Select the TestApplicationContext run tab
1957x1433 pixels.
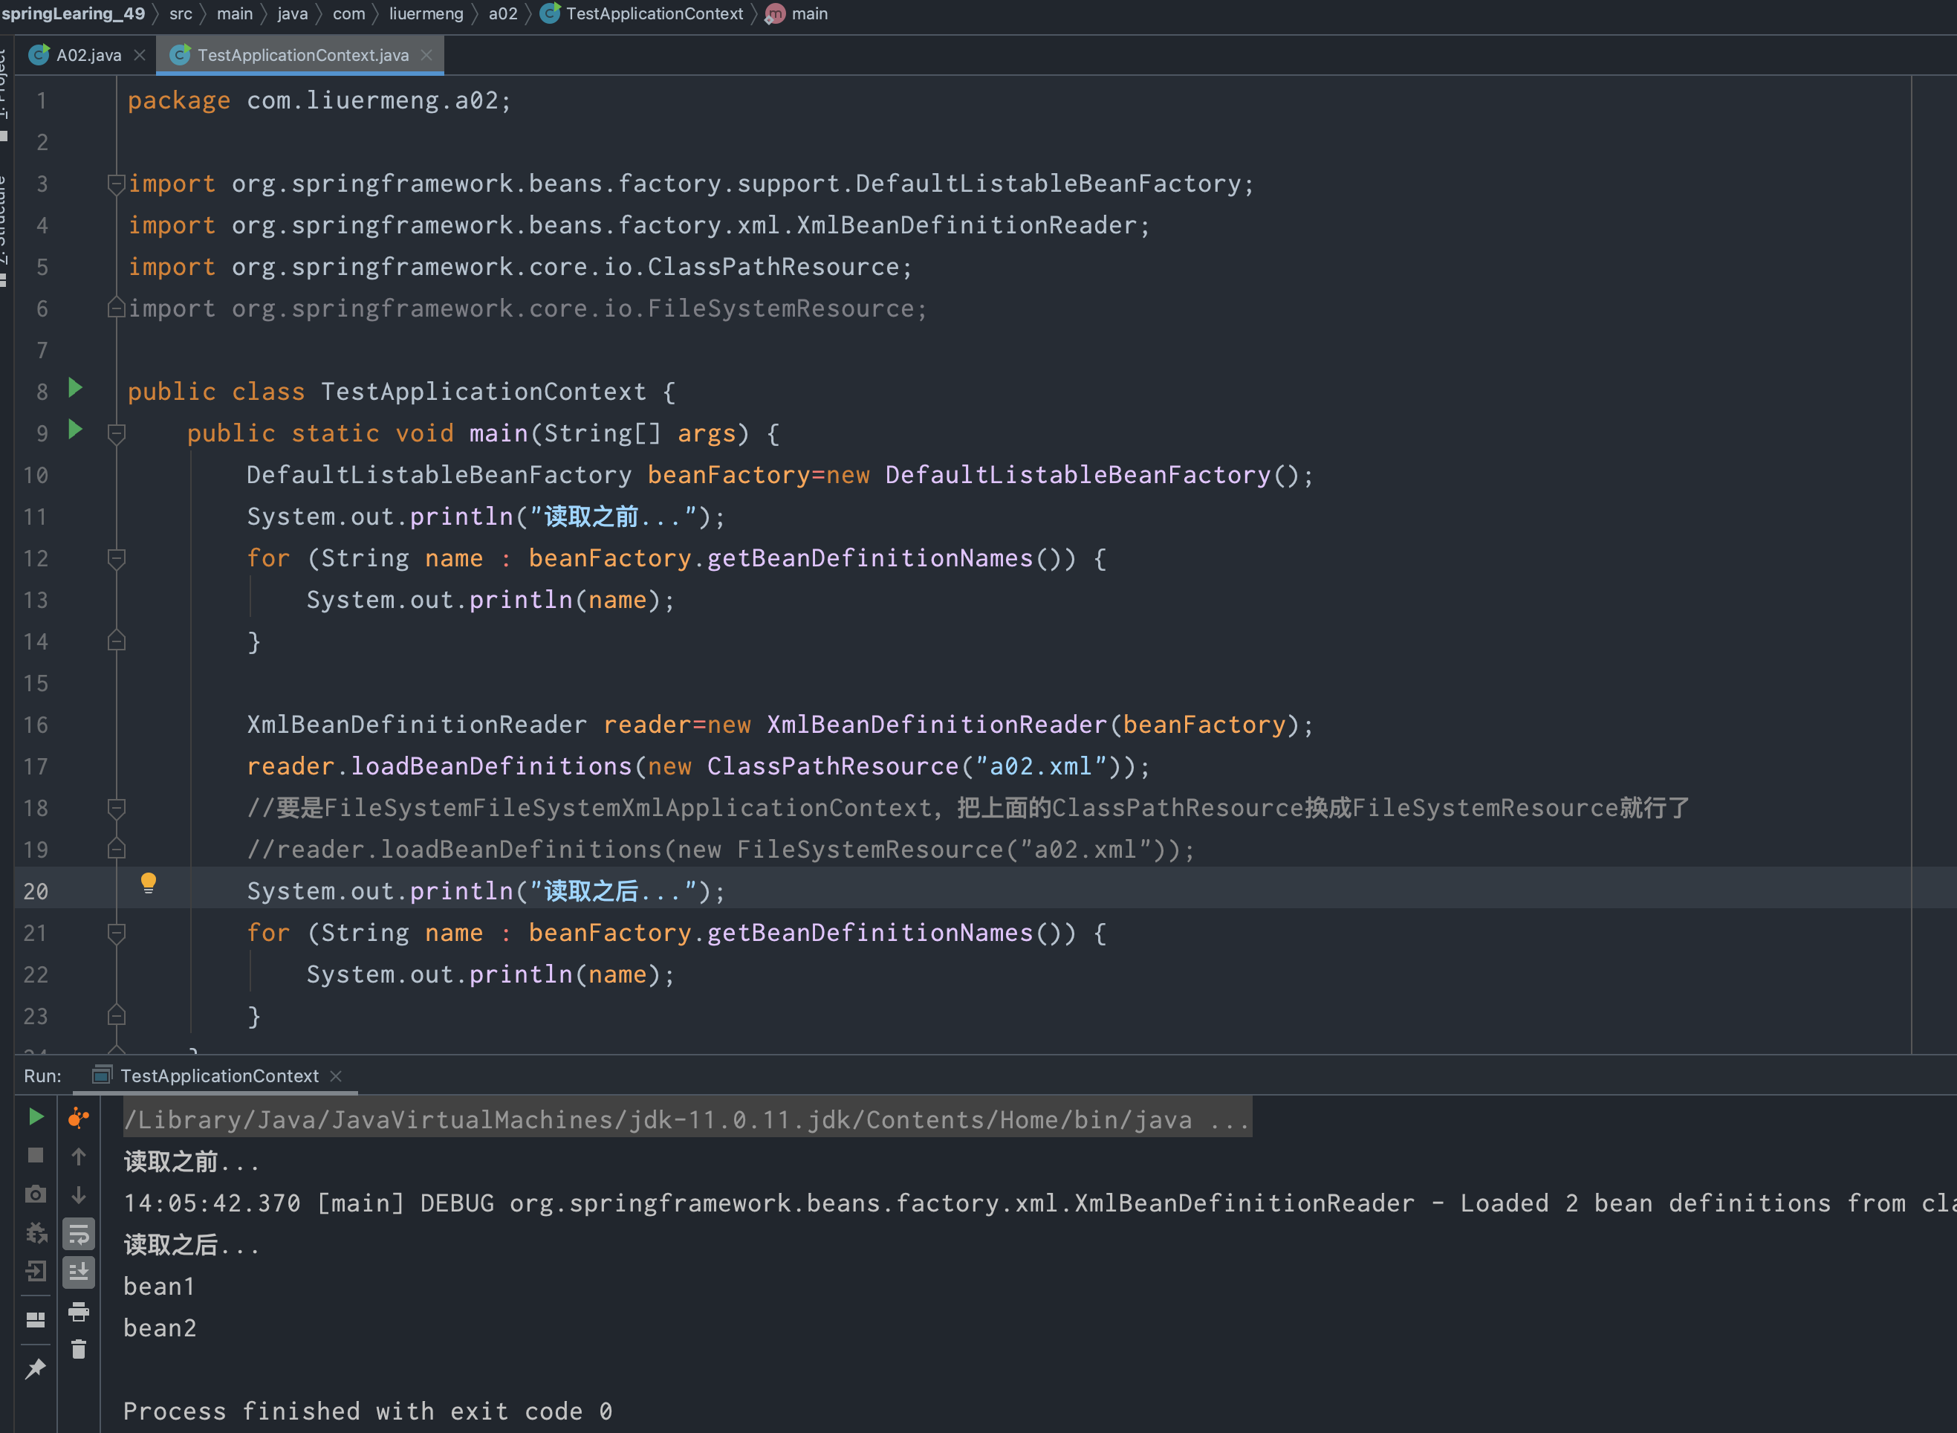tap(218, 1075)
